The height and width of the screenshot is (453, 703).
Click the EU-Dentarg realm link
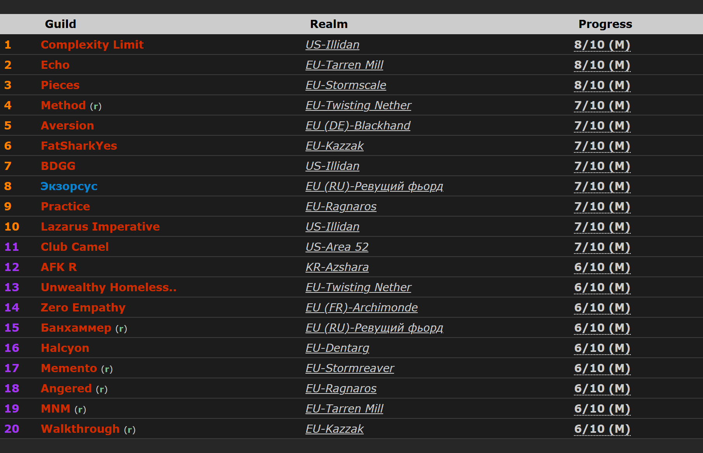tap(337, 348)
